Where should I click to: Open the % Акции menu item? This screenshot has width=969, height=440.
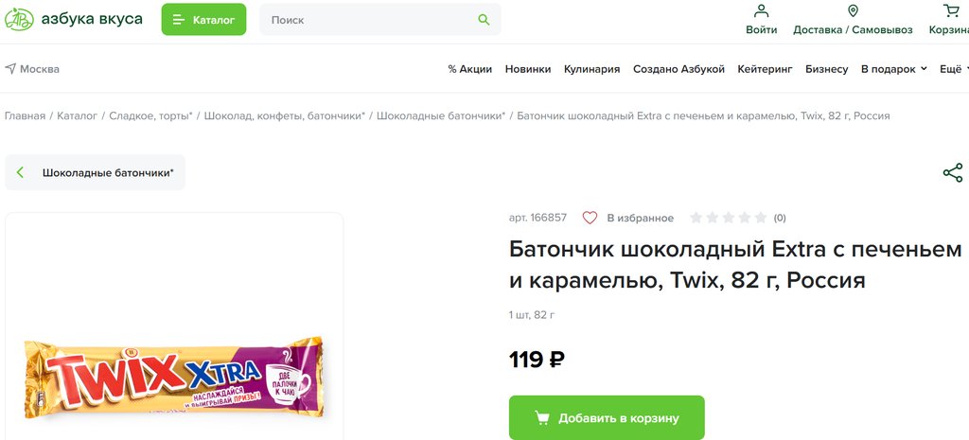469,69
